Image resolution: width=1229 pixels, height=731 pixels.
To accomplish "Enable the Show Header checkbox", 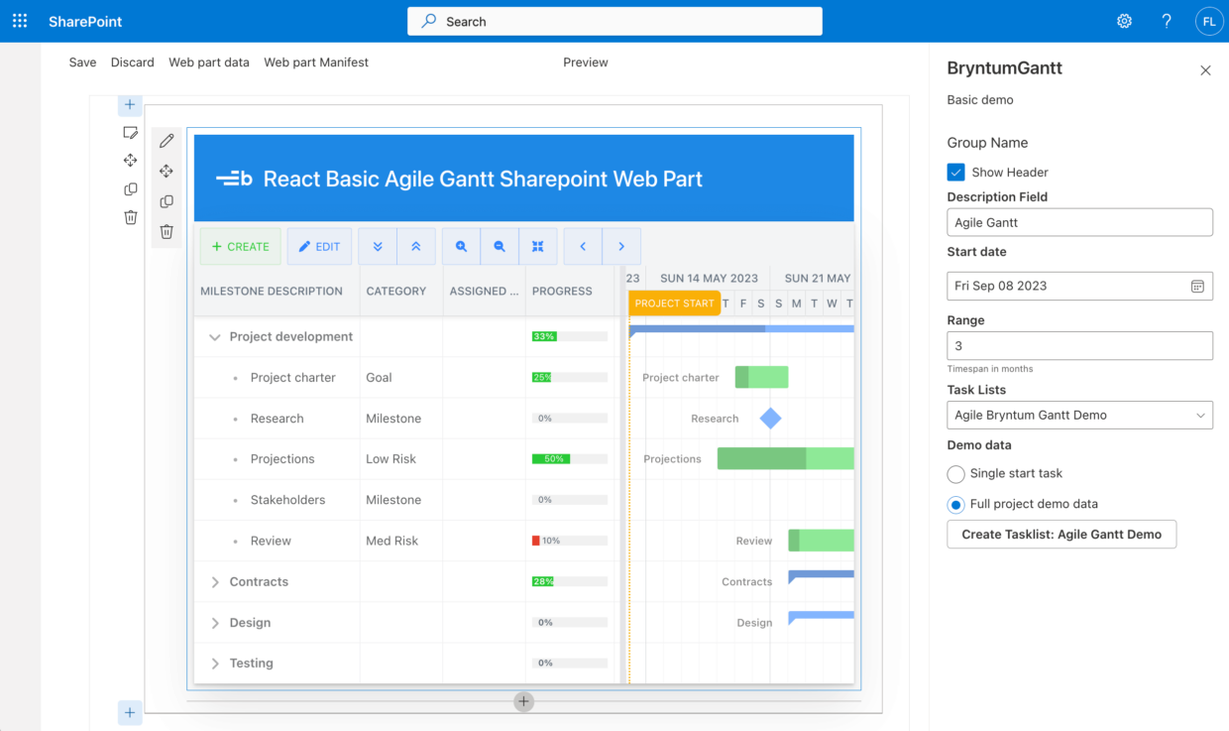I will [955, 172].
